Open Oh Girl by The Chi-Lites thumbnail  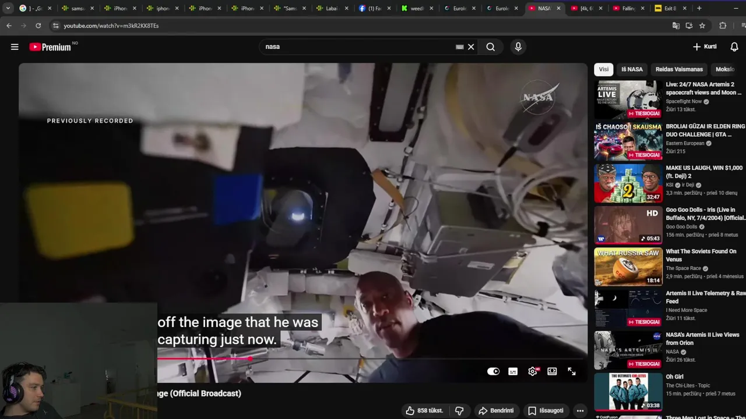tap(628, 392)
